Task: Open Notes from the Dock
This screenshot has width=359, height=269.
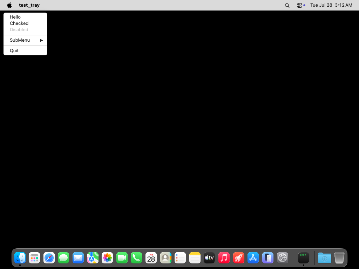Action: point(195,258)
